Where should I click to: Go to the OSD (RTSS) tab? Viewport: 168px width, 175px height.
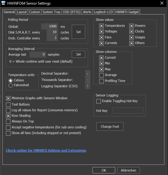(72, 12)
